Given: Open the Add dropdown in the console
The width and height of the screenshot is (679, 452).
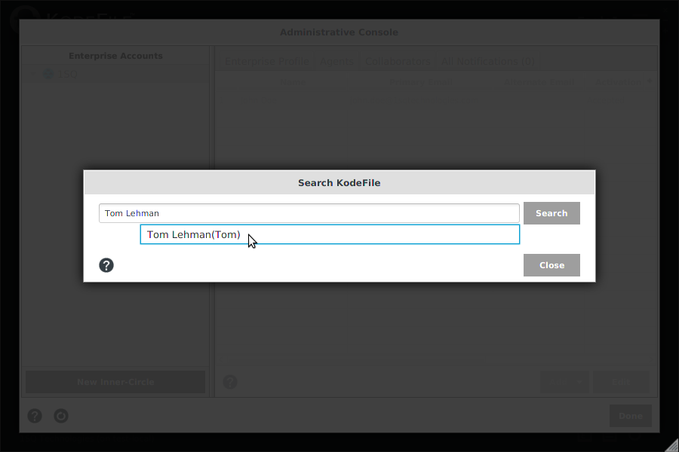Looking at the screenshot, I should click(x=564, y=382).
